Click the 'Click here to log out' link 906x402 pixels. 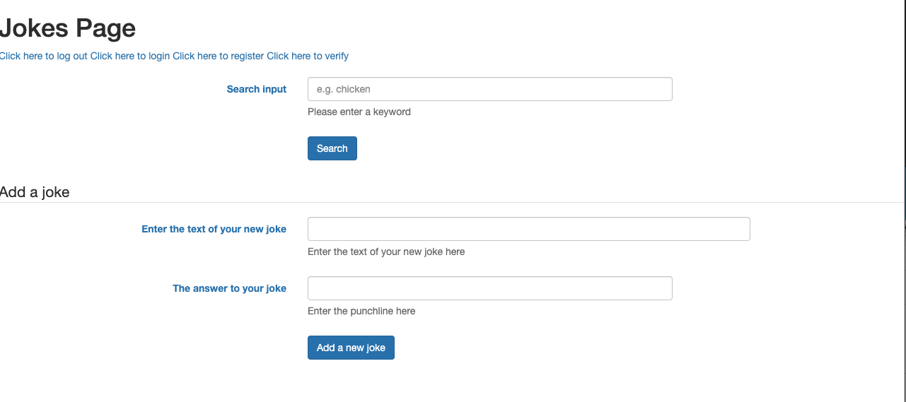(x=44, y=56)
